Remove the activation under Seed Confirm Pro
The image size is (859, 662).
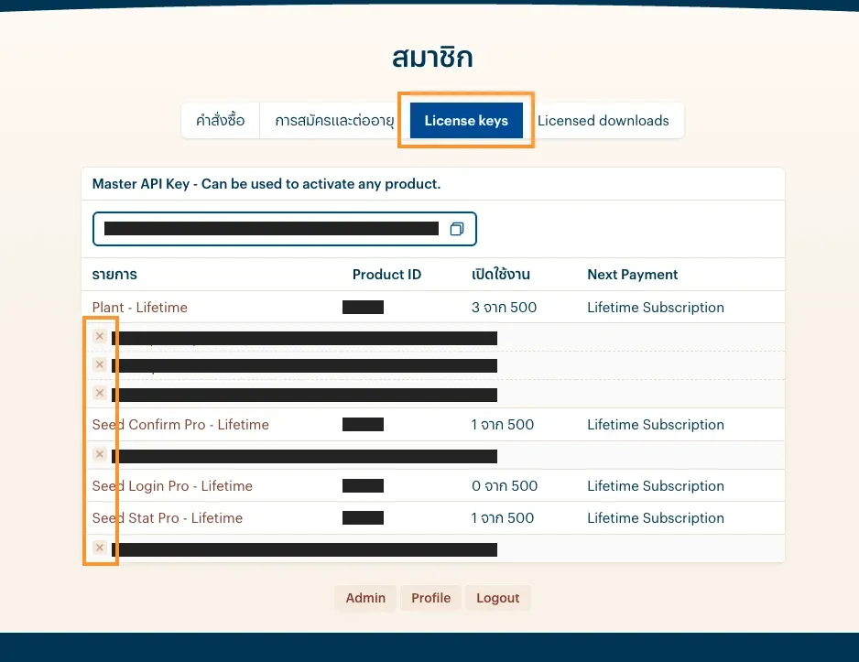(99, 454)
